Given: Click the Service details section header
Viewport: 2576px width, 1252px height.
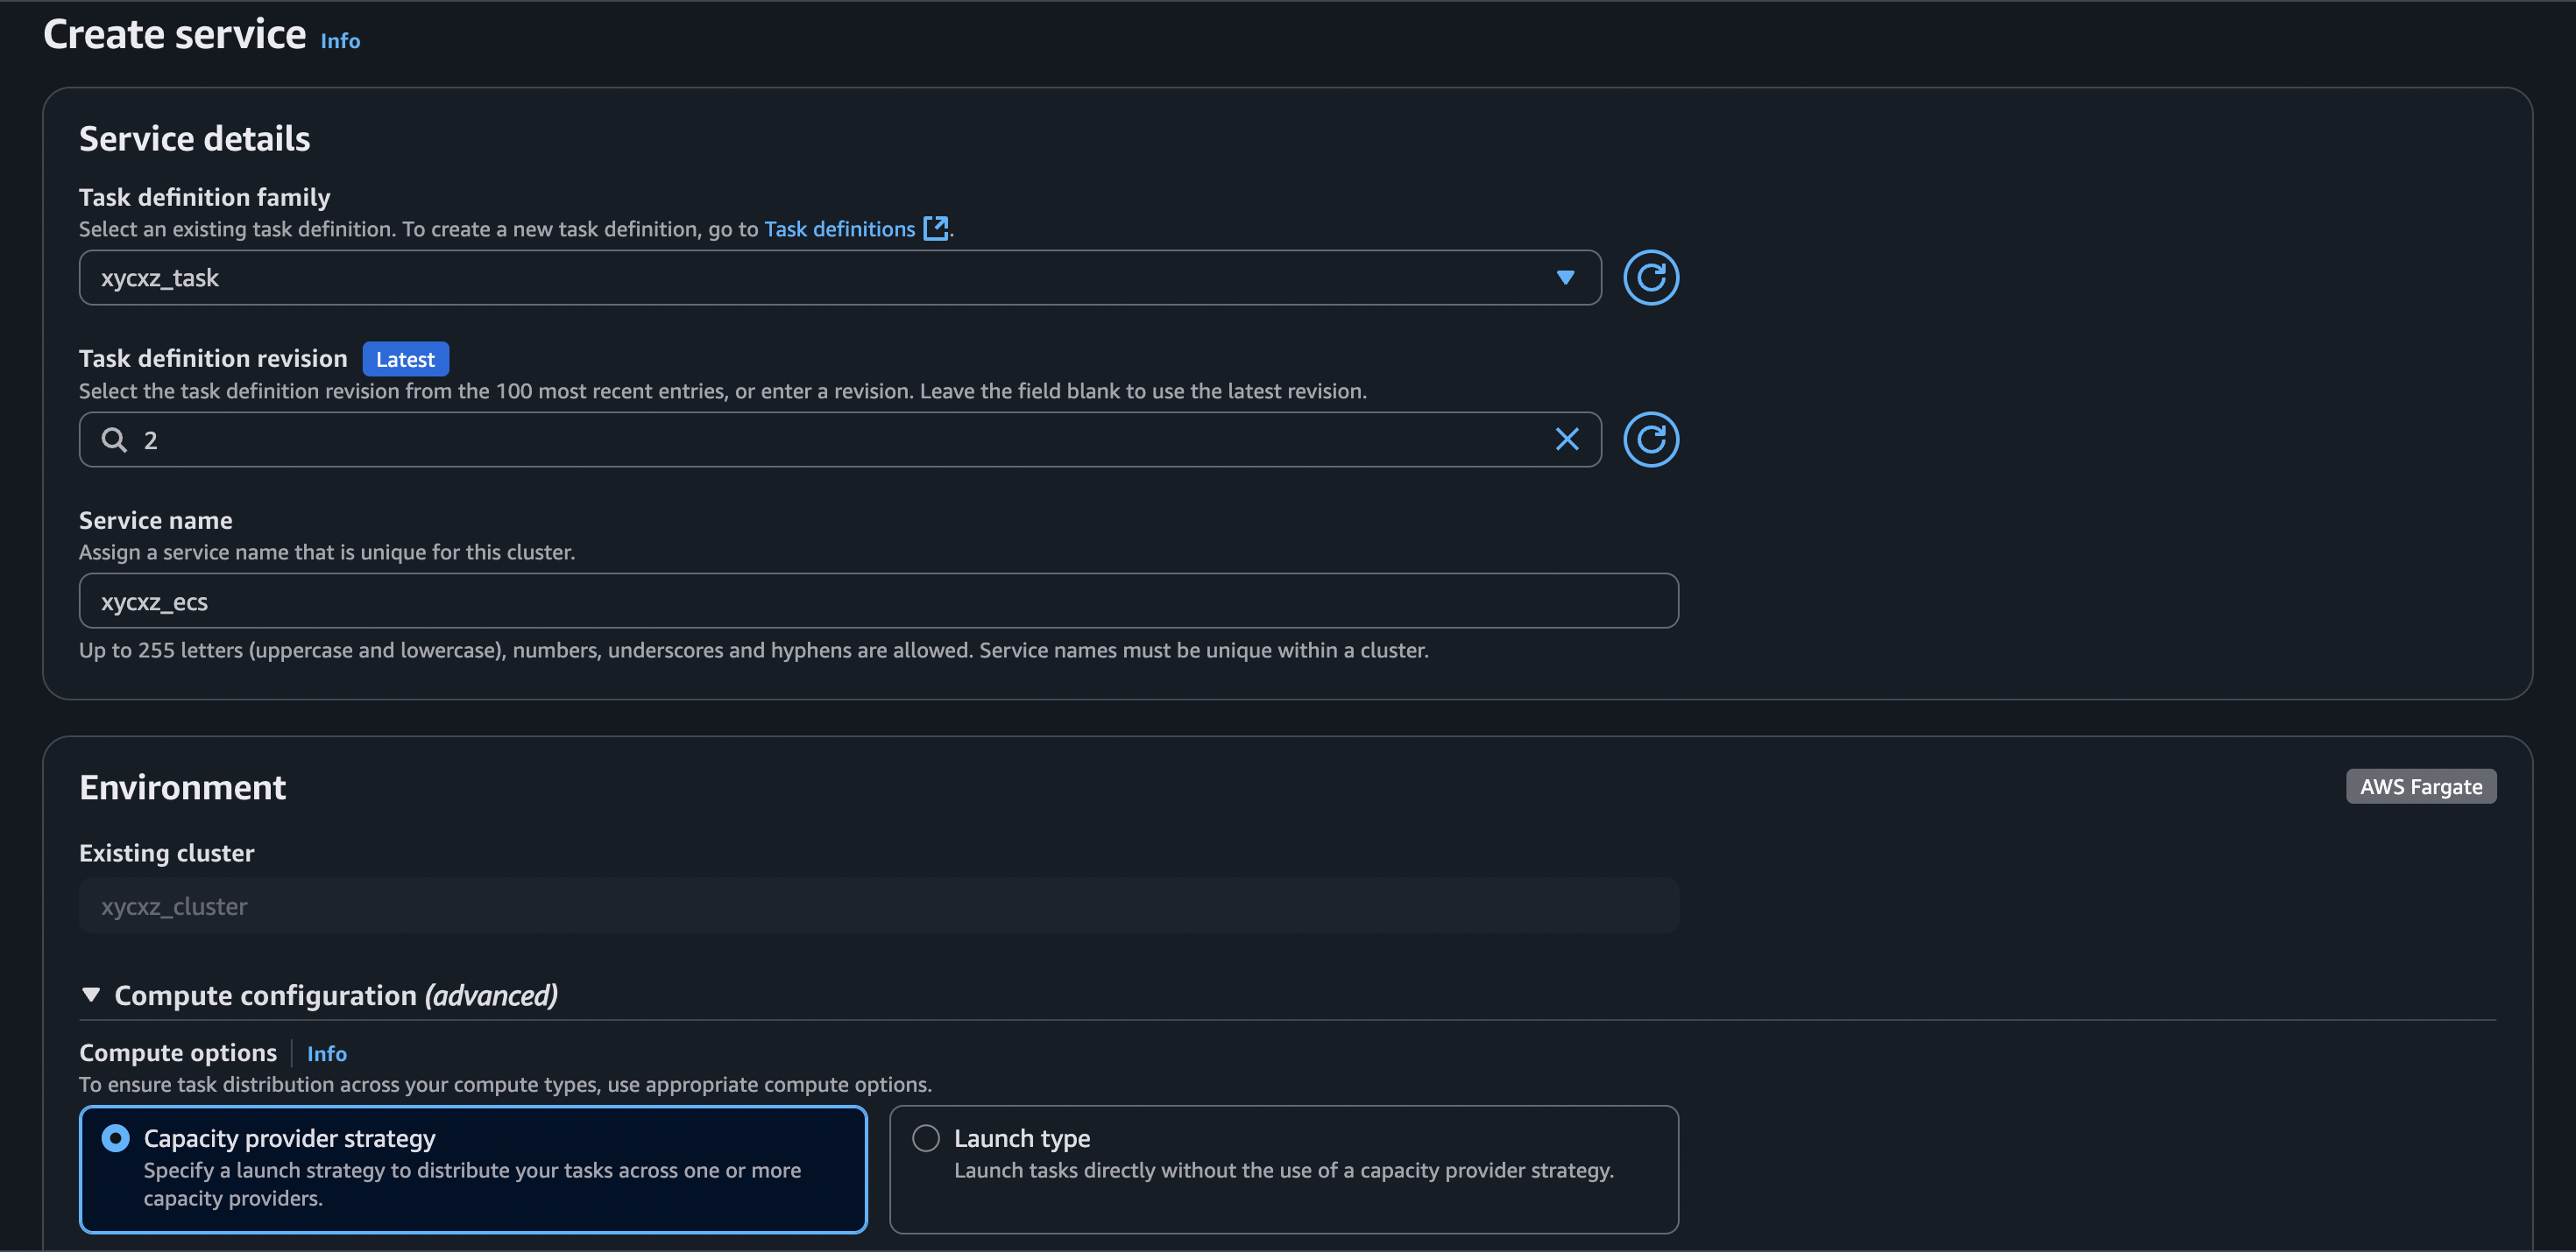Looking at the screenshot, I should (194, 139).
